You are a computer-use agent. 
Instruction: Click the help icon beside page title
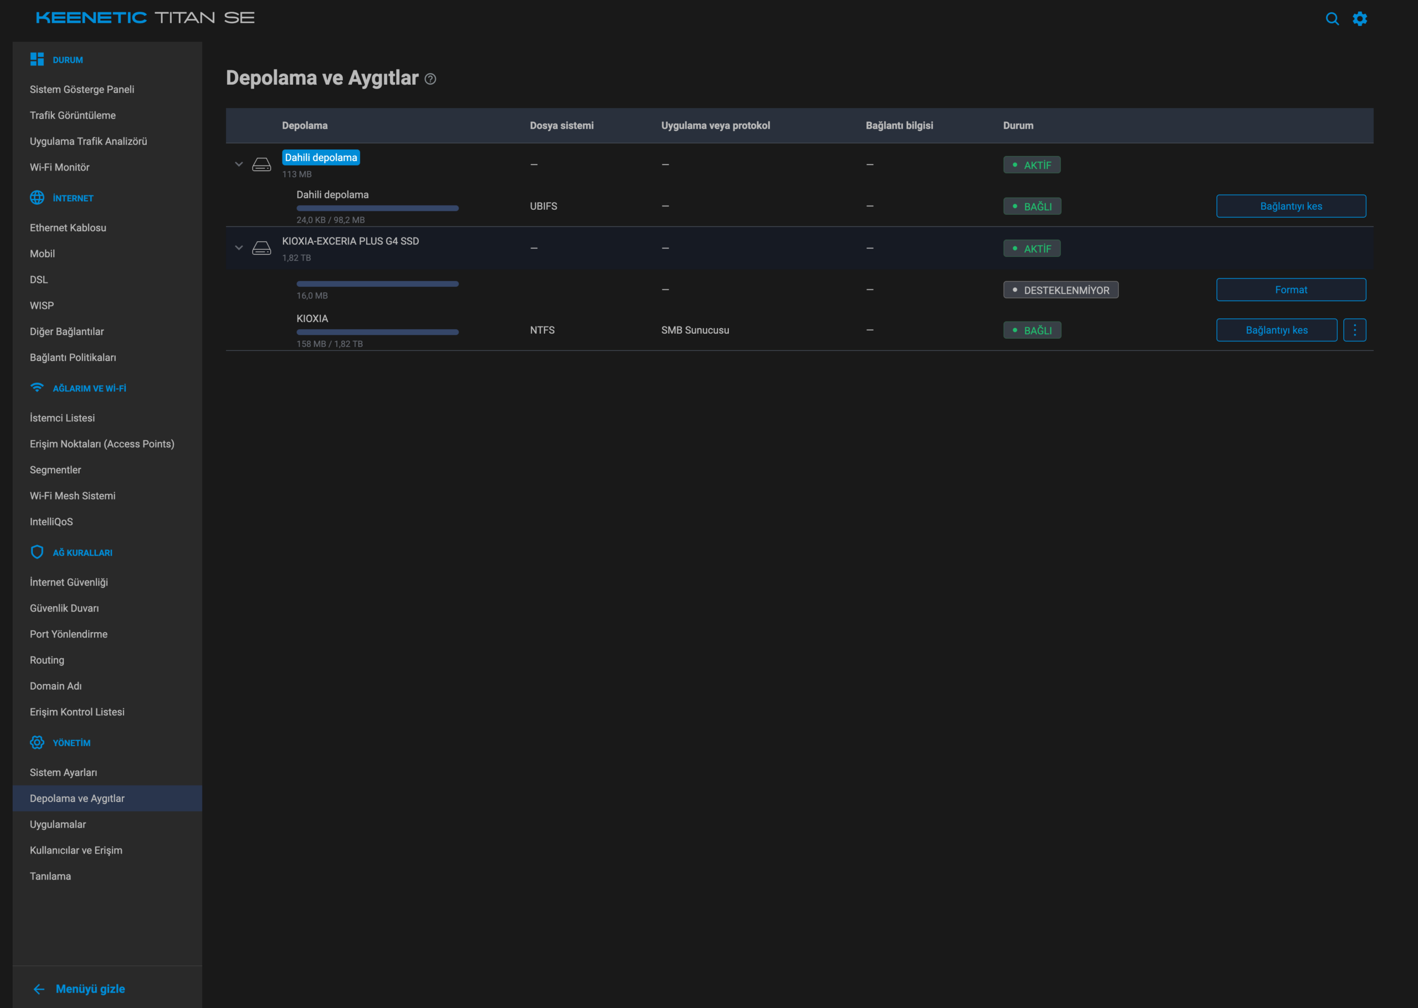tap(430, 79)
